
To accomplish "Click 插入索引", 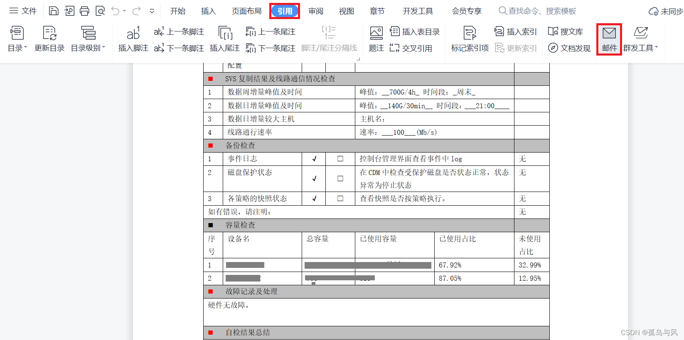I will [x=516, y=32].
